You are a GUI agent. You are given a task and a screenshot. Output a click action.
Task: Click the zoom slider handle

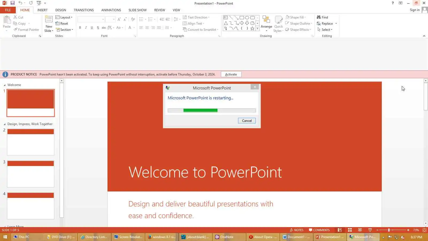coord(389,230)
